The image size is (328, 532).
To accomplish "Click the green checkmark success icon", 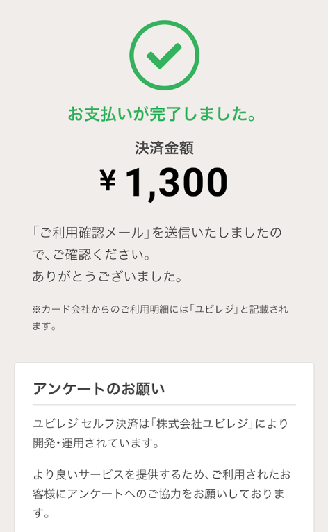I will point(164,56).
